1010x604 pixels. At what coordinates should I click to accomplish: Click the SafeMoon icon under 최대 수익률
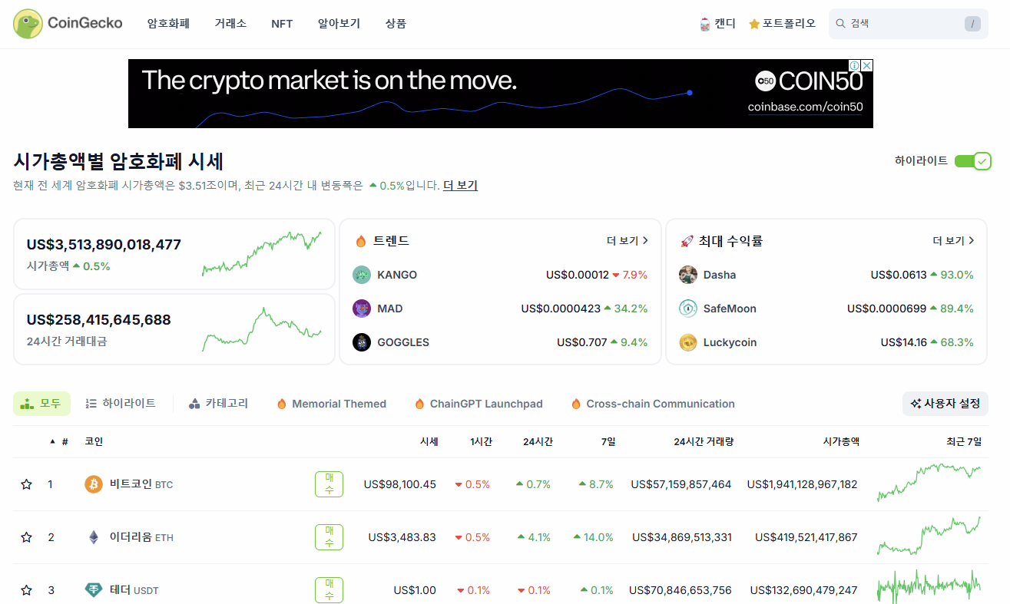687,308
